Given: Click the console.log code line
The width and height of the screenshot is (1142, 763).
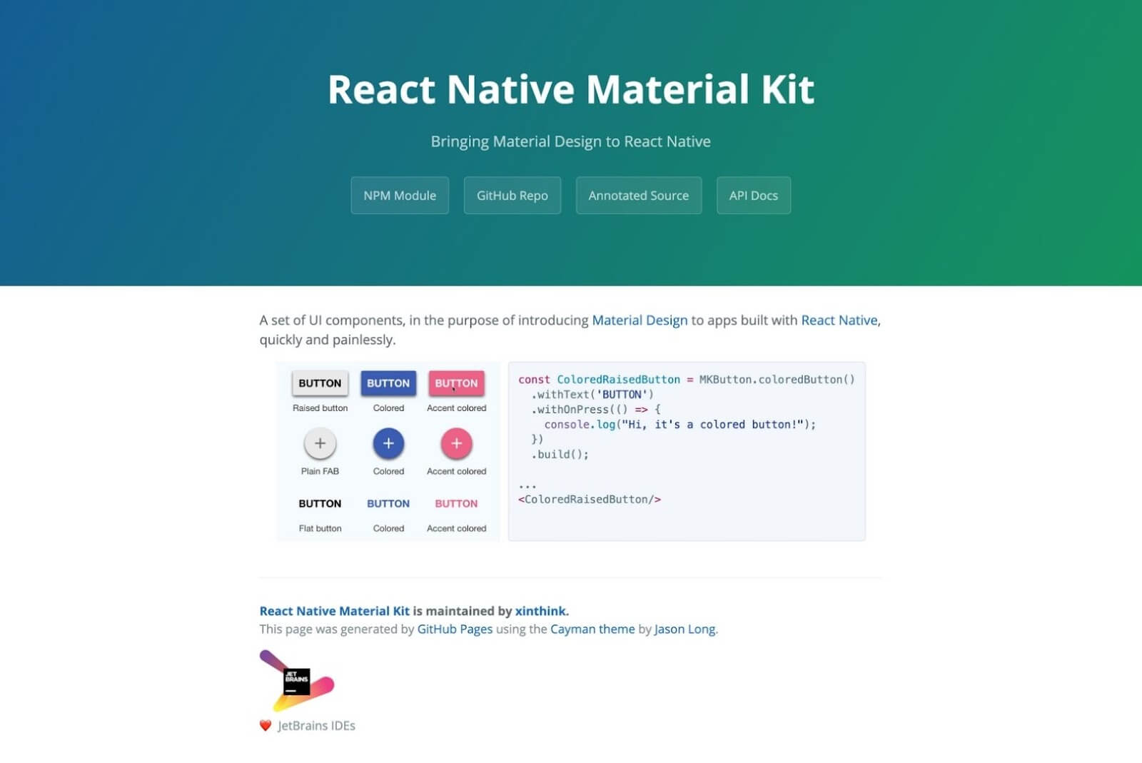Looking at the screenshot, I should (x=680, y=425).
